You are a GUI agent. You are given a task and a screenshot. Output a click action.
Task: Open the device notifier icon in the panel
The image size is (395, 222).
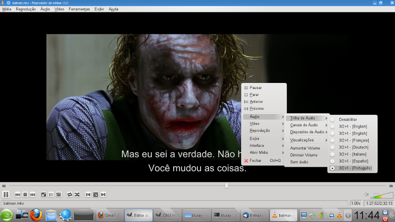click(x=22, y=215)
